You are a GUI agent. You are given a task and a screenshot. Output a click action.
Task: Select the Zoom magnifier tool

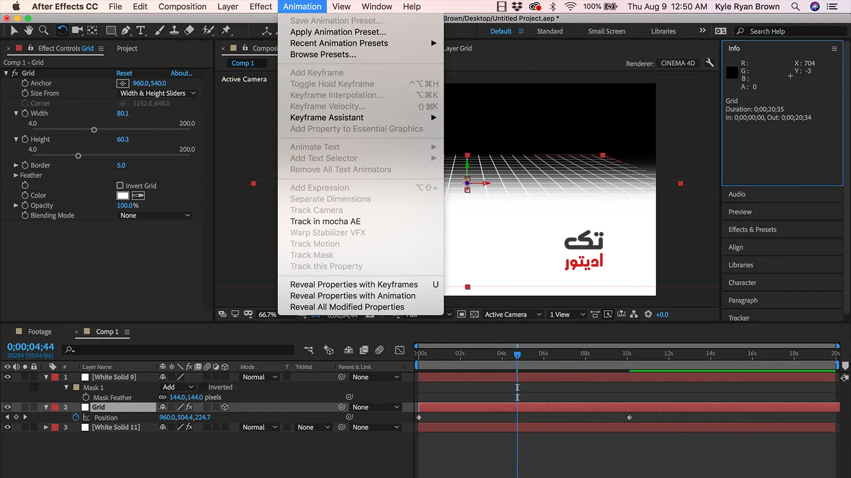pyautogui.click(x=44, y=31)
